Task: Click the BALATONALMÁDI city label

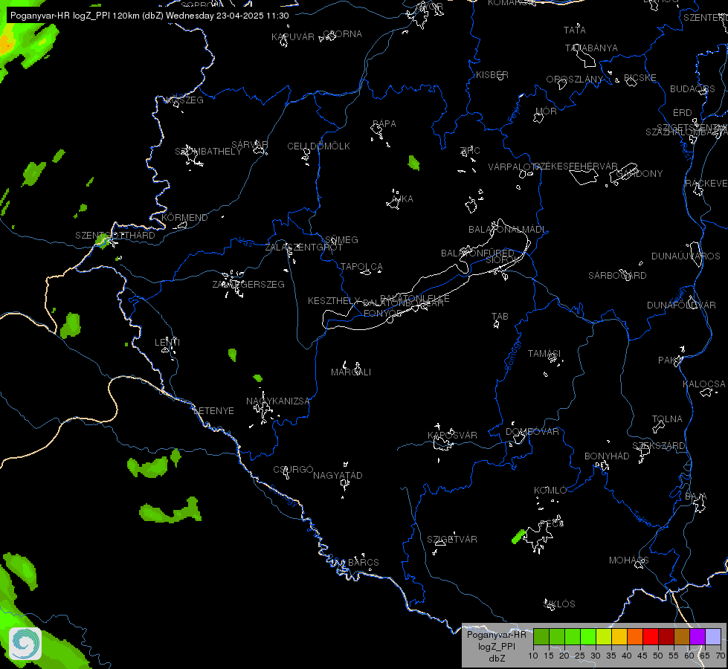Action: tap(507, 230)
